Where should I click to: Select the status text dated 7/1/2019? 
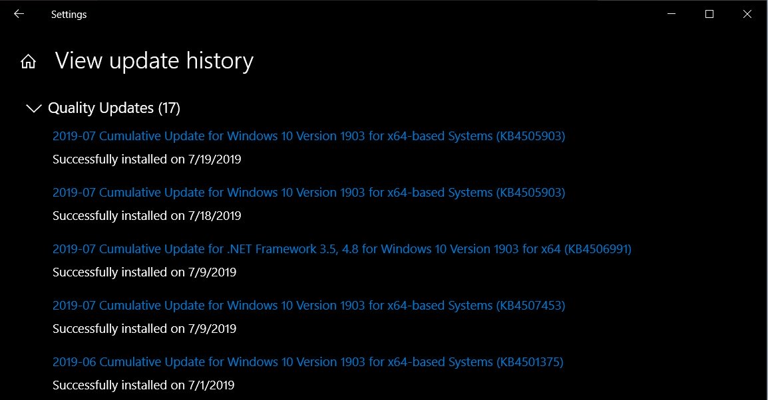(144, 385)
